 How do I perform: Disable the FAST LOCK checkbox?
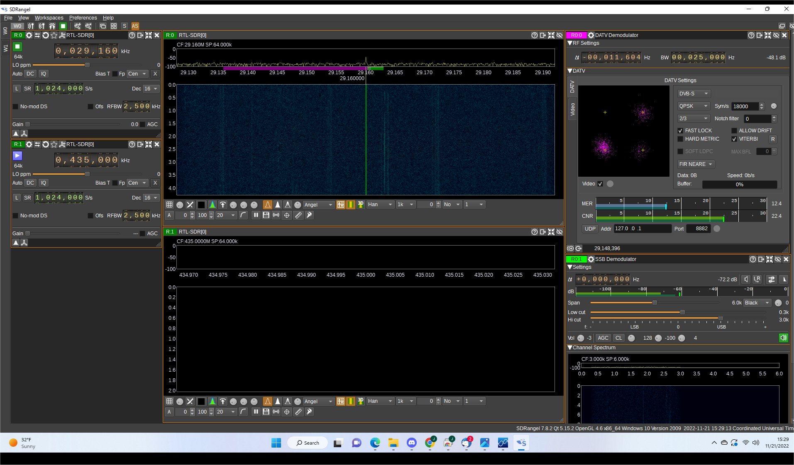tap(680, 131)
